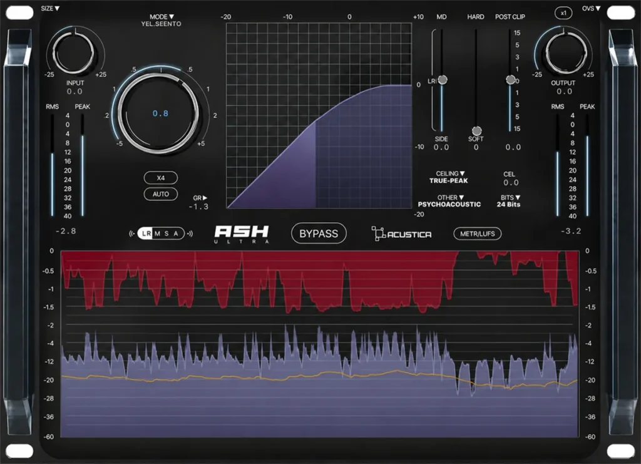
Task: Click the output level readout -3.2
Action: click(571, 231)
